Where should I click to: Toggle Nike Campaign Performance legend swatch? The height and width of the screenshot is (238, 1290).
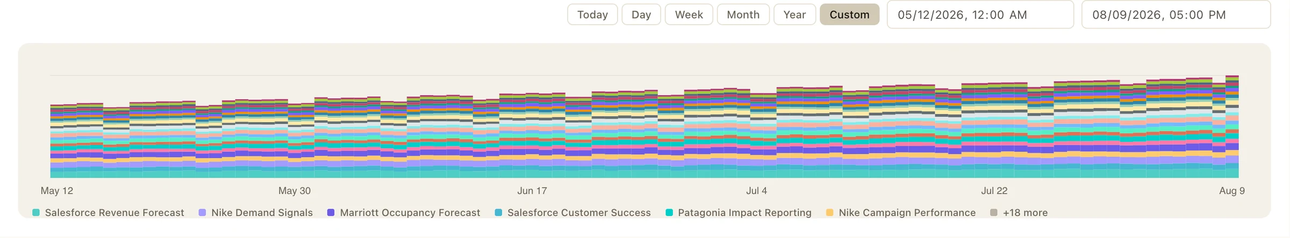tap(830, 213)
